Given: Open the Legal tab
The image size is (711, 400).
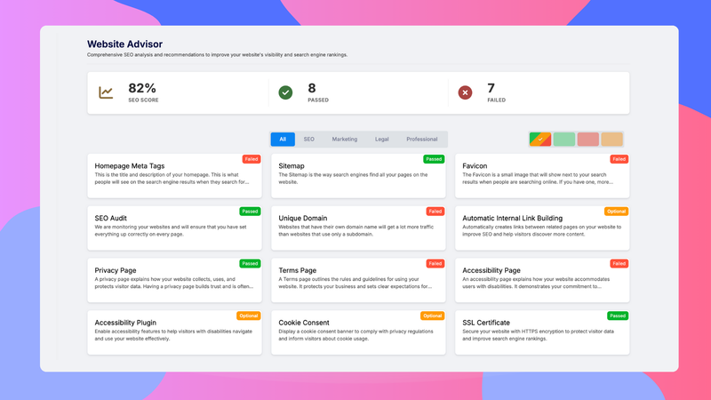Looking at the screenshot, I should tap(381, 139).
